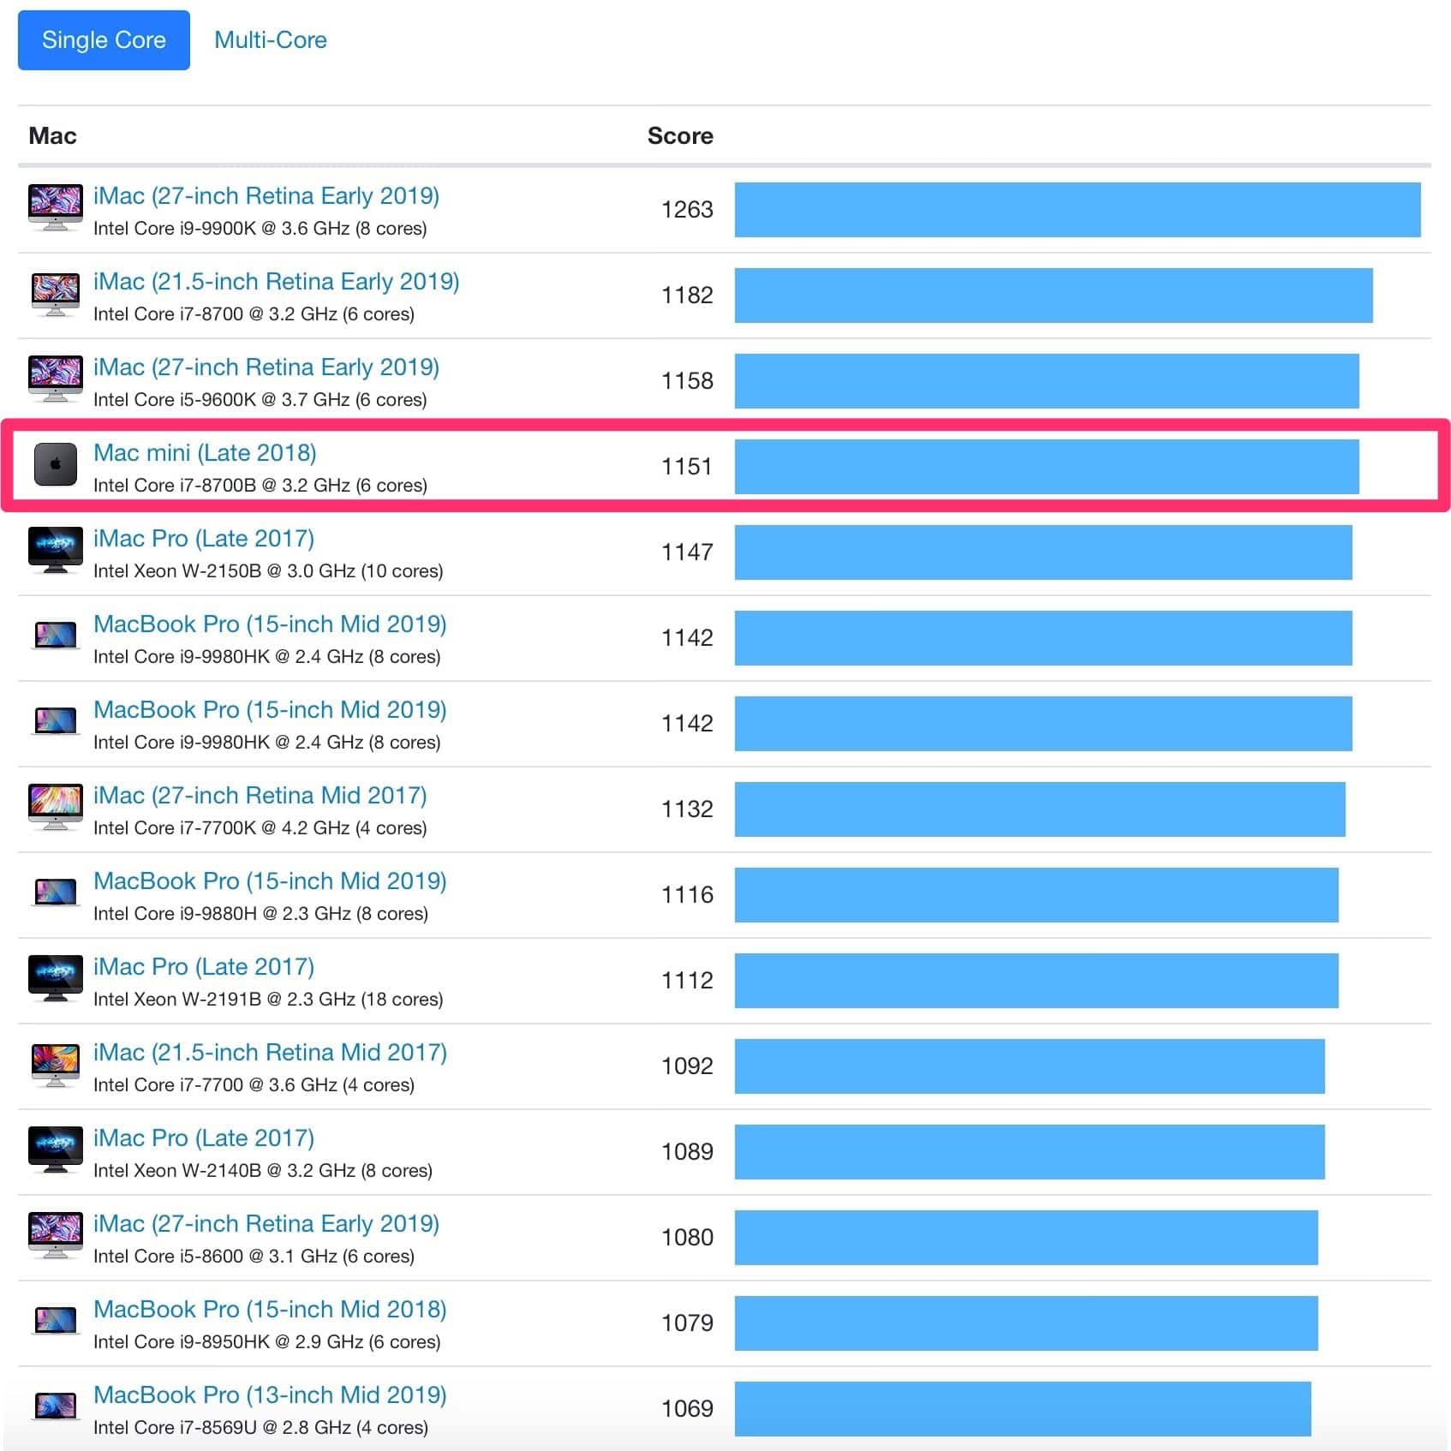Screen dimensions: 1451x1451
Task: Open the Mac mini (Late 2018) link
Action: [205, 453]
